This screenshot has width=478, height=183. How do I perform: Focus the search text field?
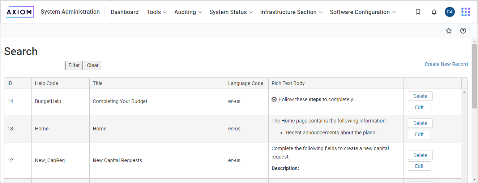point(34,65)
